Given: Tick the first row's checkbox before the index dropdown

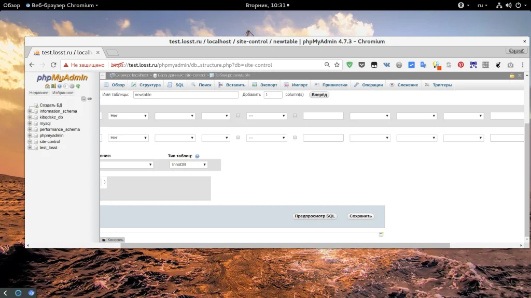Looking at the screenshot, I should click(x=238, y=116).
